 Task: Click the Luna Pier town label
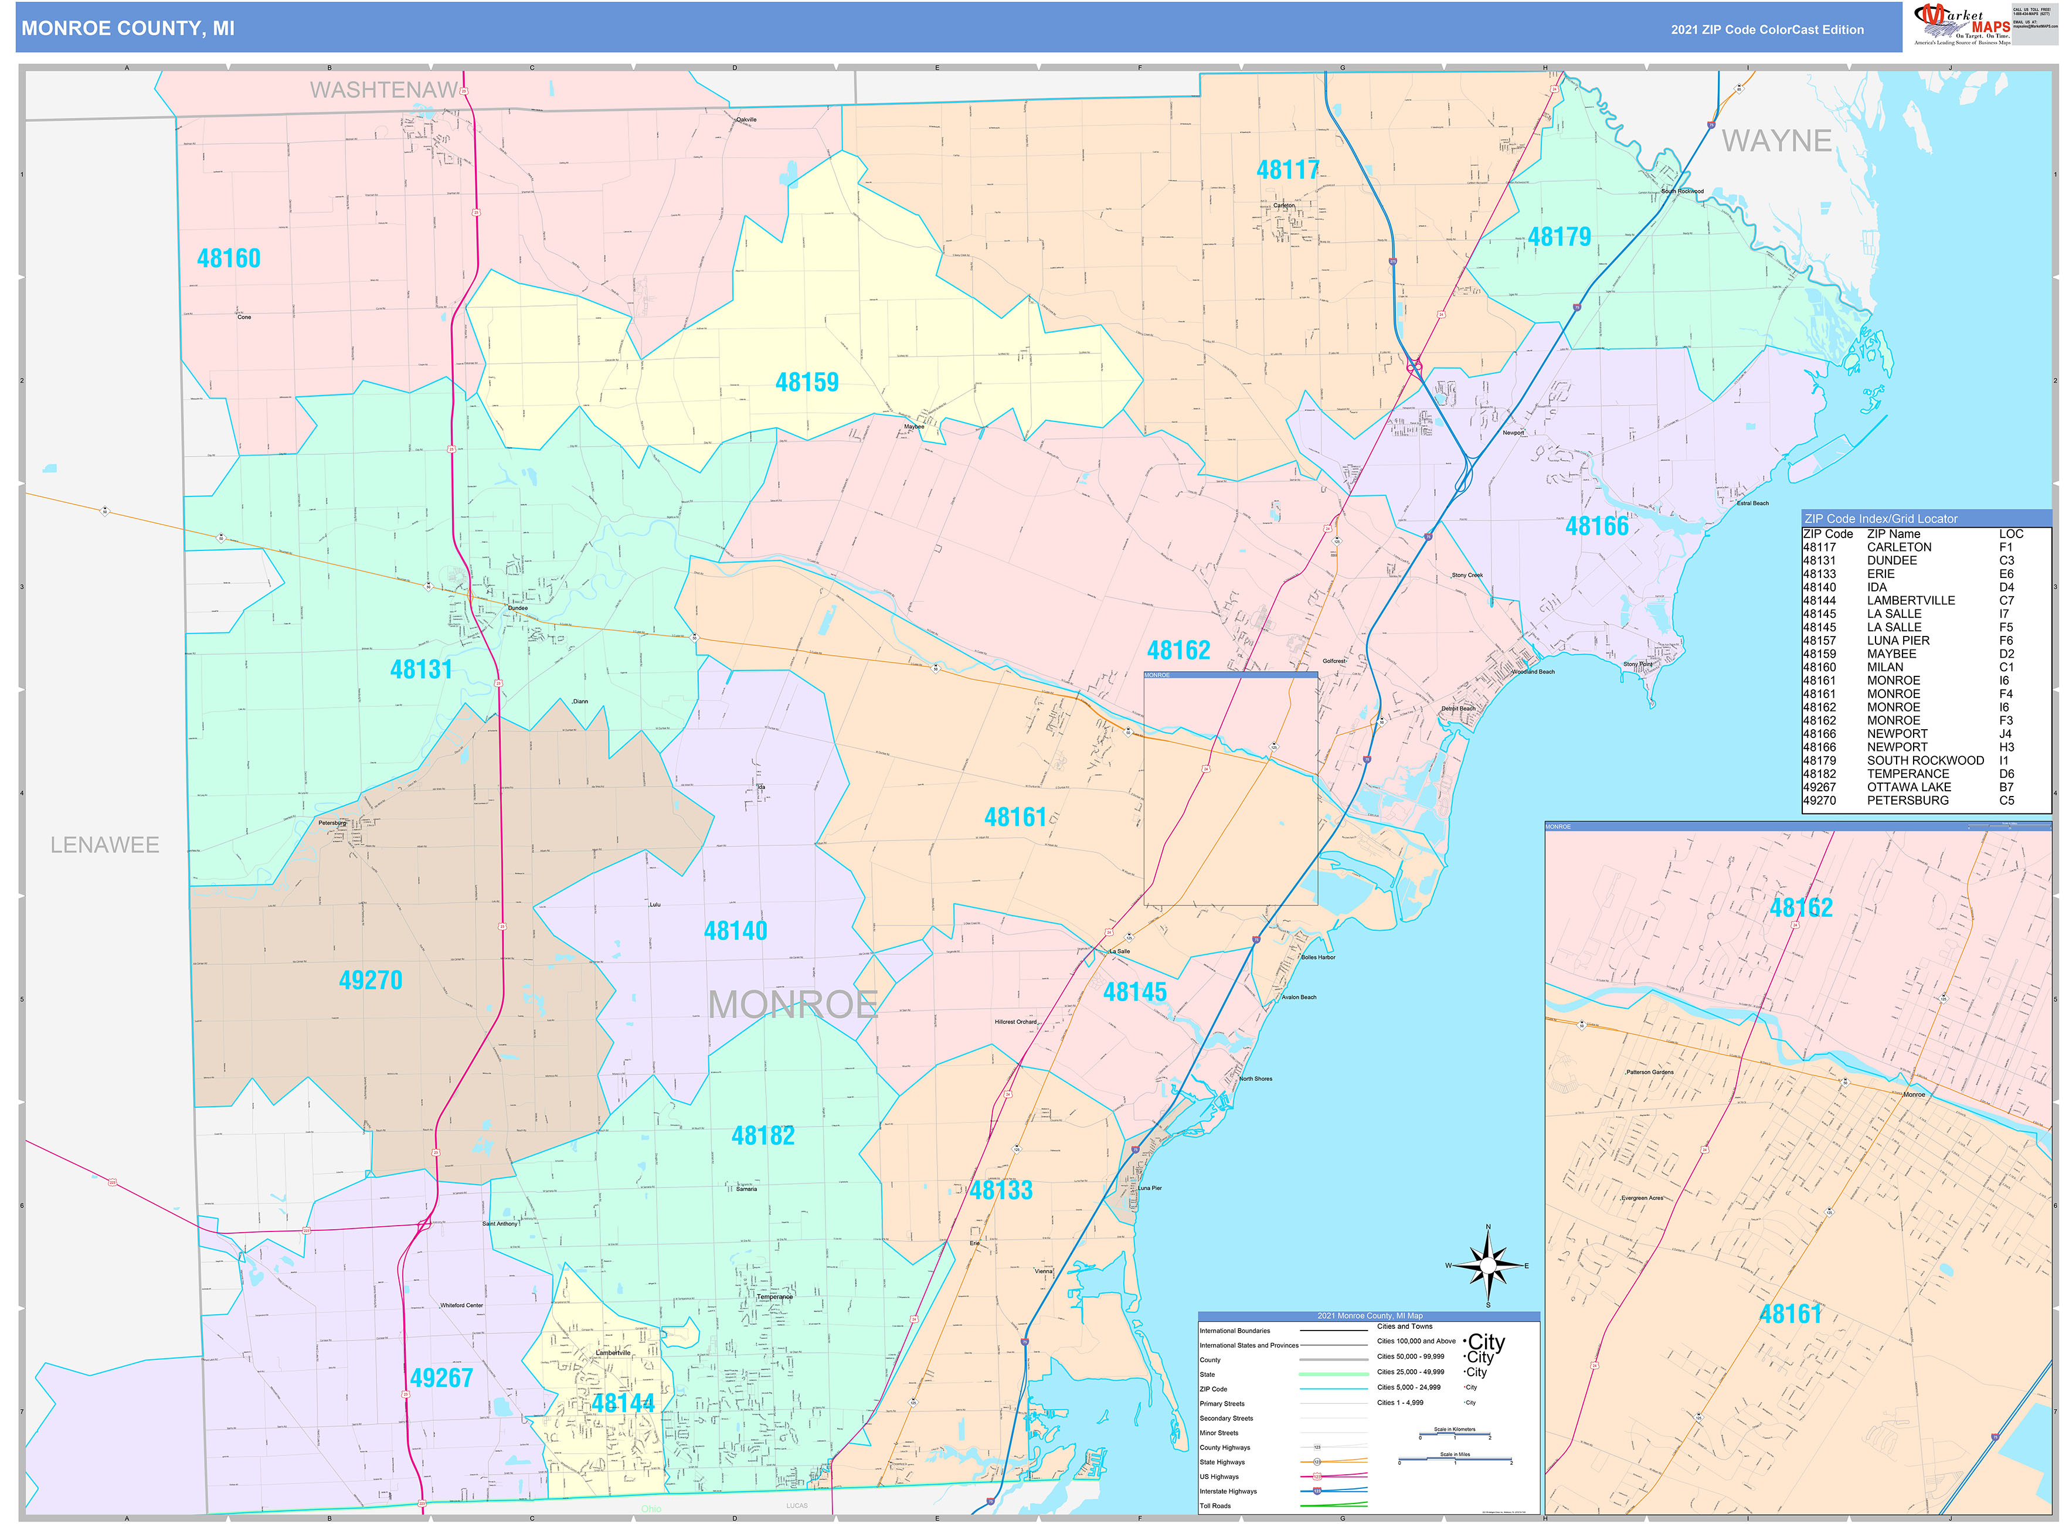pos(1150,1188)
